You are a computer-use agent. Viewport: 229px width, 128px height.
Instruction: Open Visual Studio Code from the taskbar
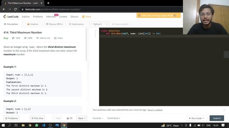[44, 126]
